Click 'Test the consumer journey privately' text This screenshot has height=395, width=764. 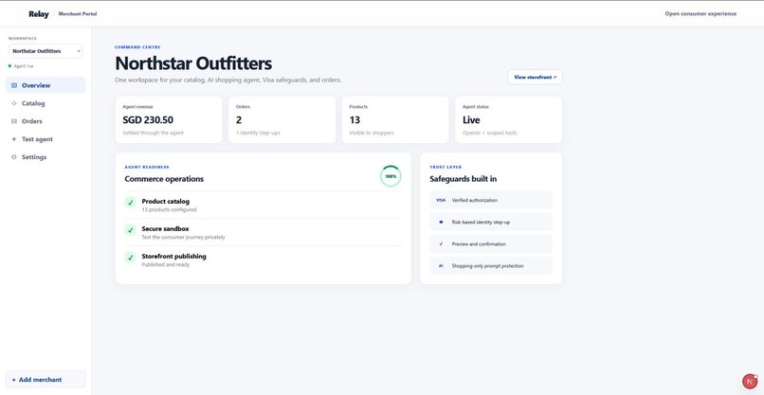tap(183, 237)
